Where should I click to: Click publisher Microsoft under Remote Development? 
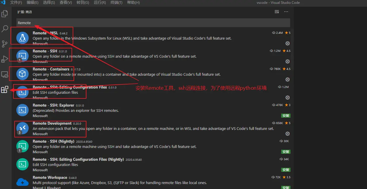click(40, 134)
